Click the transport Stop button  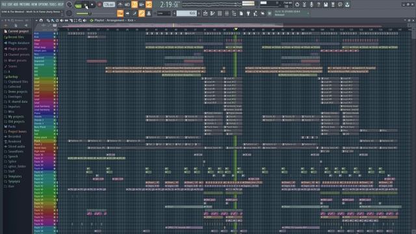tap(92, 5)
